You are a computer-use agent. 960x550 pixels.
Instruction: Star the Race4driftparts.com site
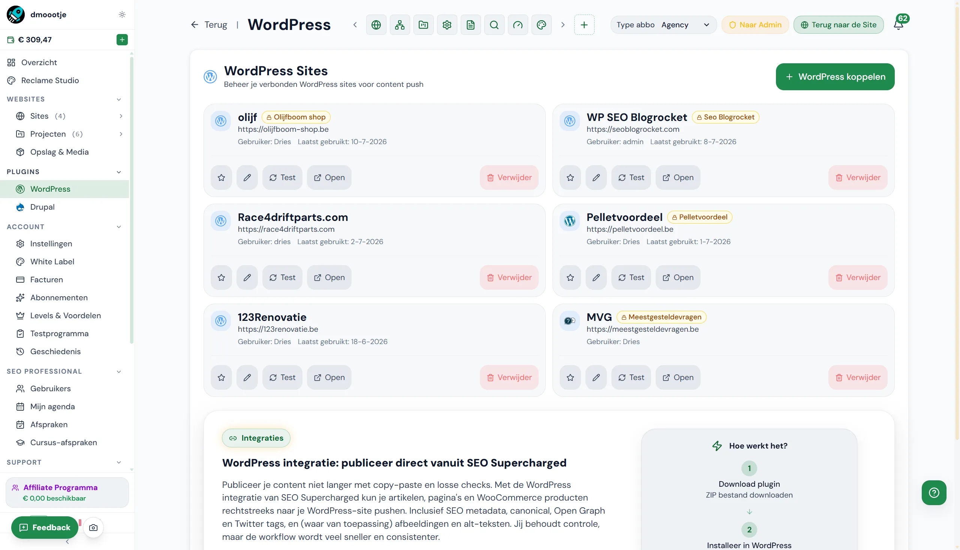click(221, 278)
